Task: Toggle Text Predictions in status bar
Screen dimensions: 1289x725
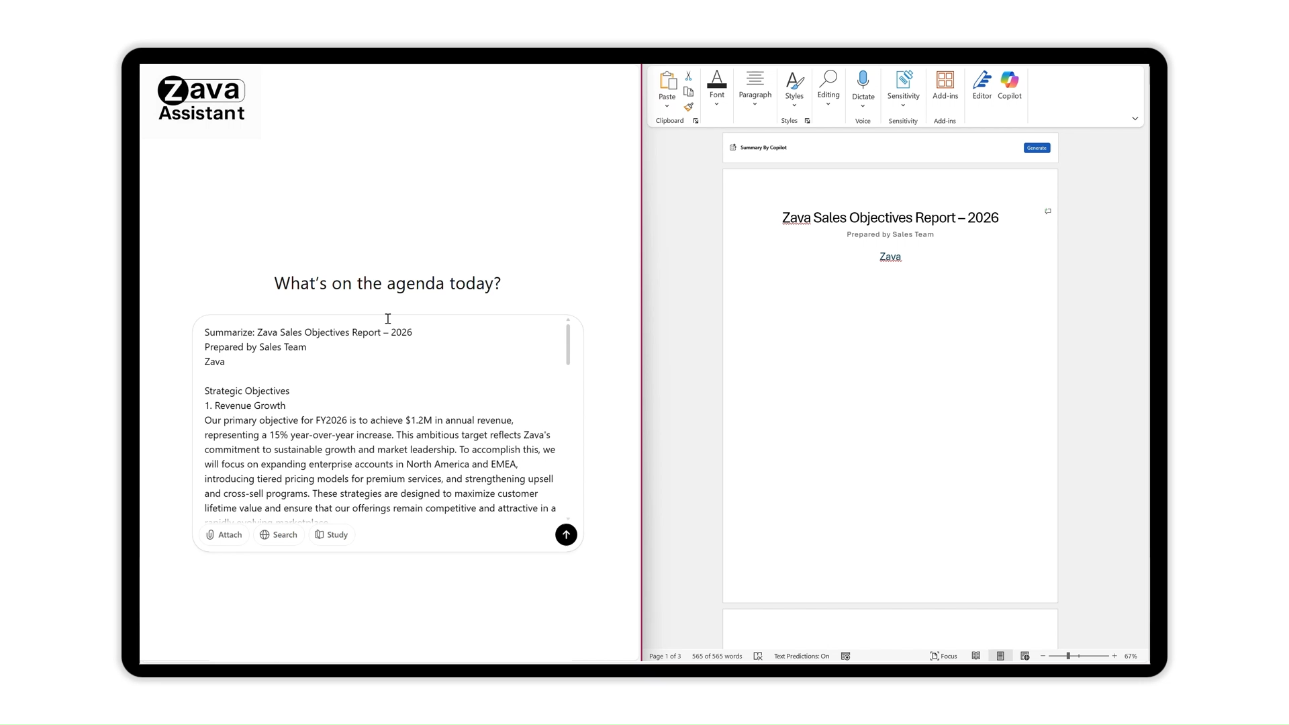Action: tap(802, 657)
